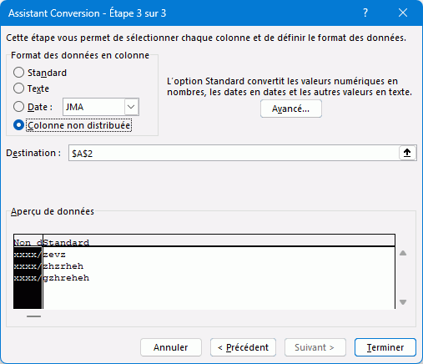
Task: Click the Annuler button
Action: pos(171,347)
